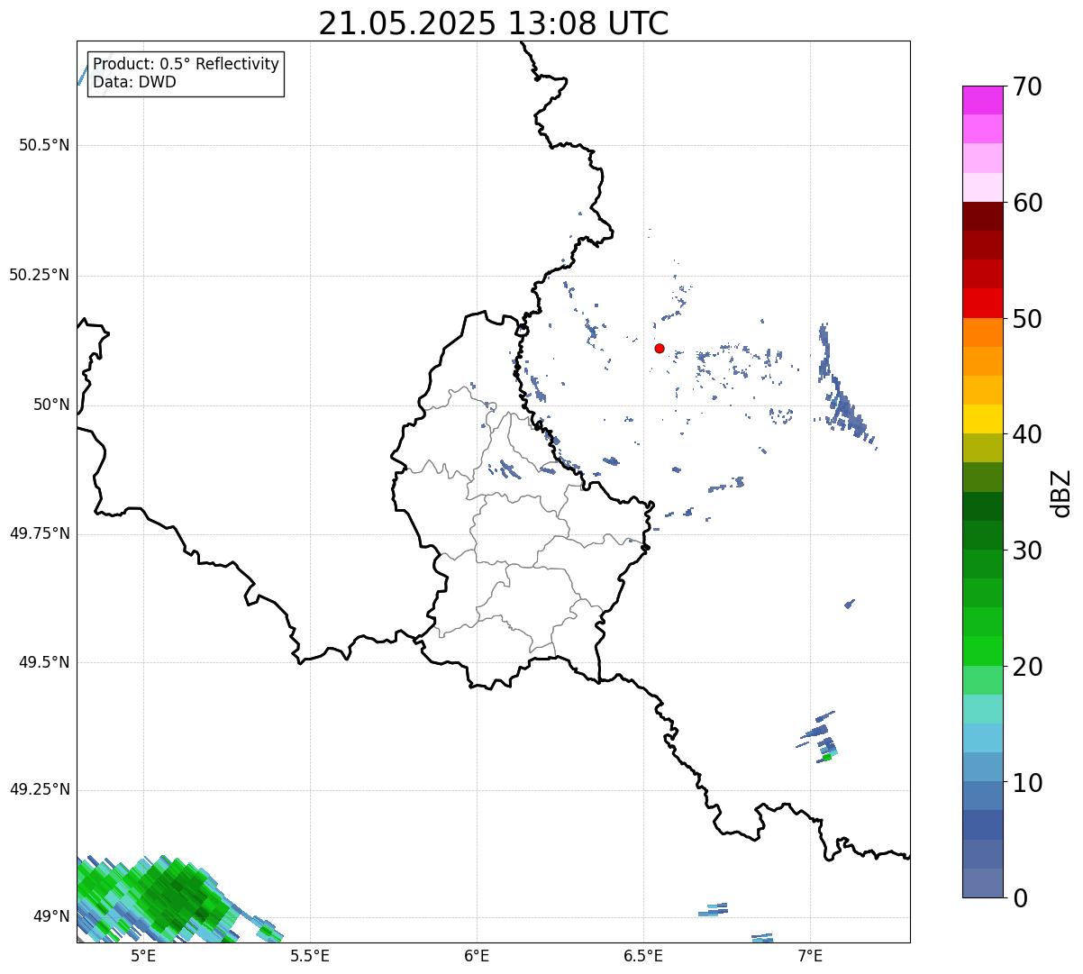Click the 6°E longitude label

coord(477,955)
